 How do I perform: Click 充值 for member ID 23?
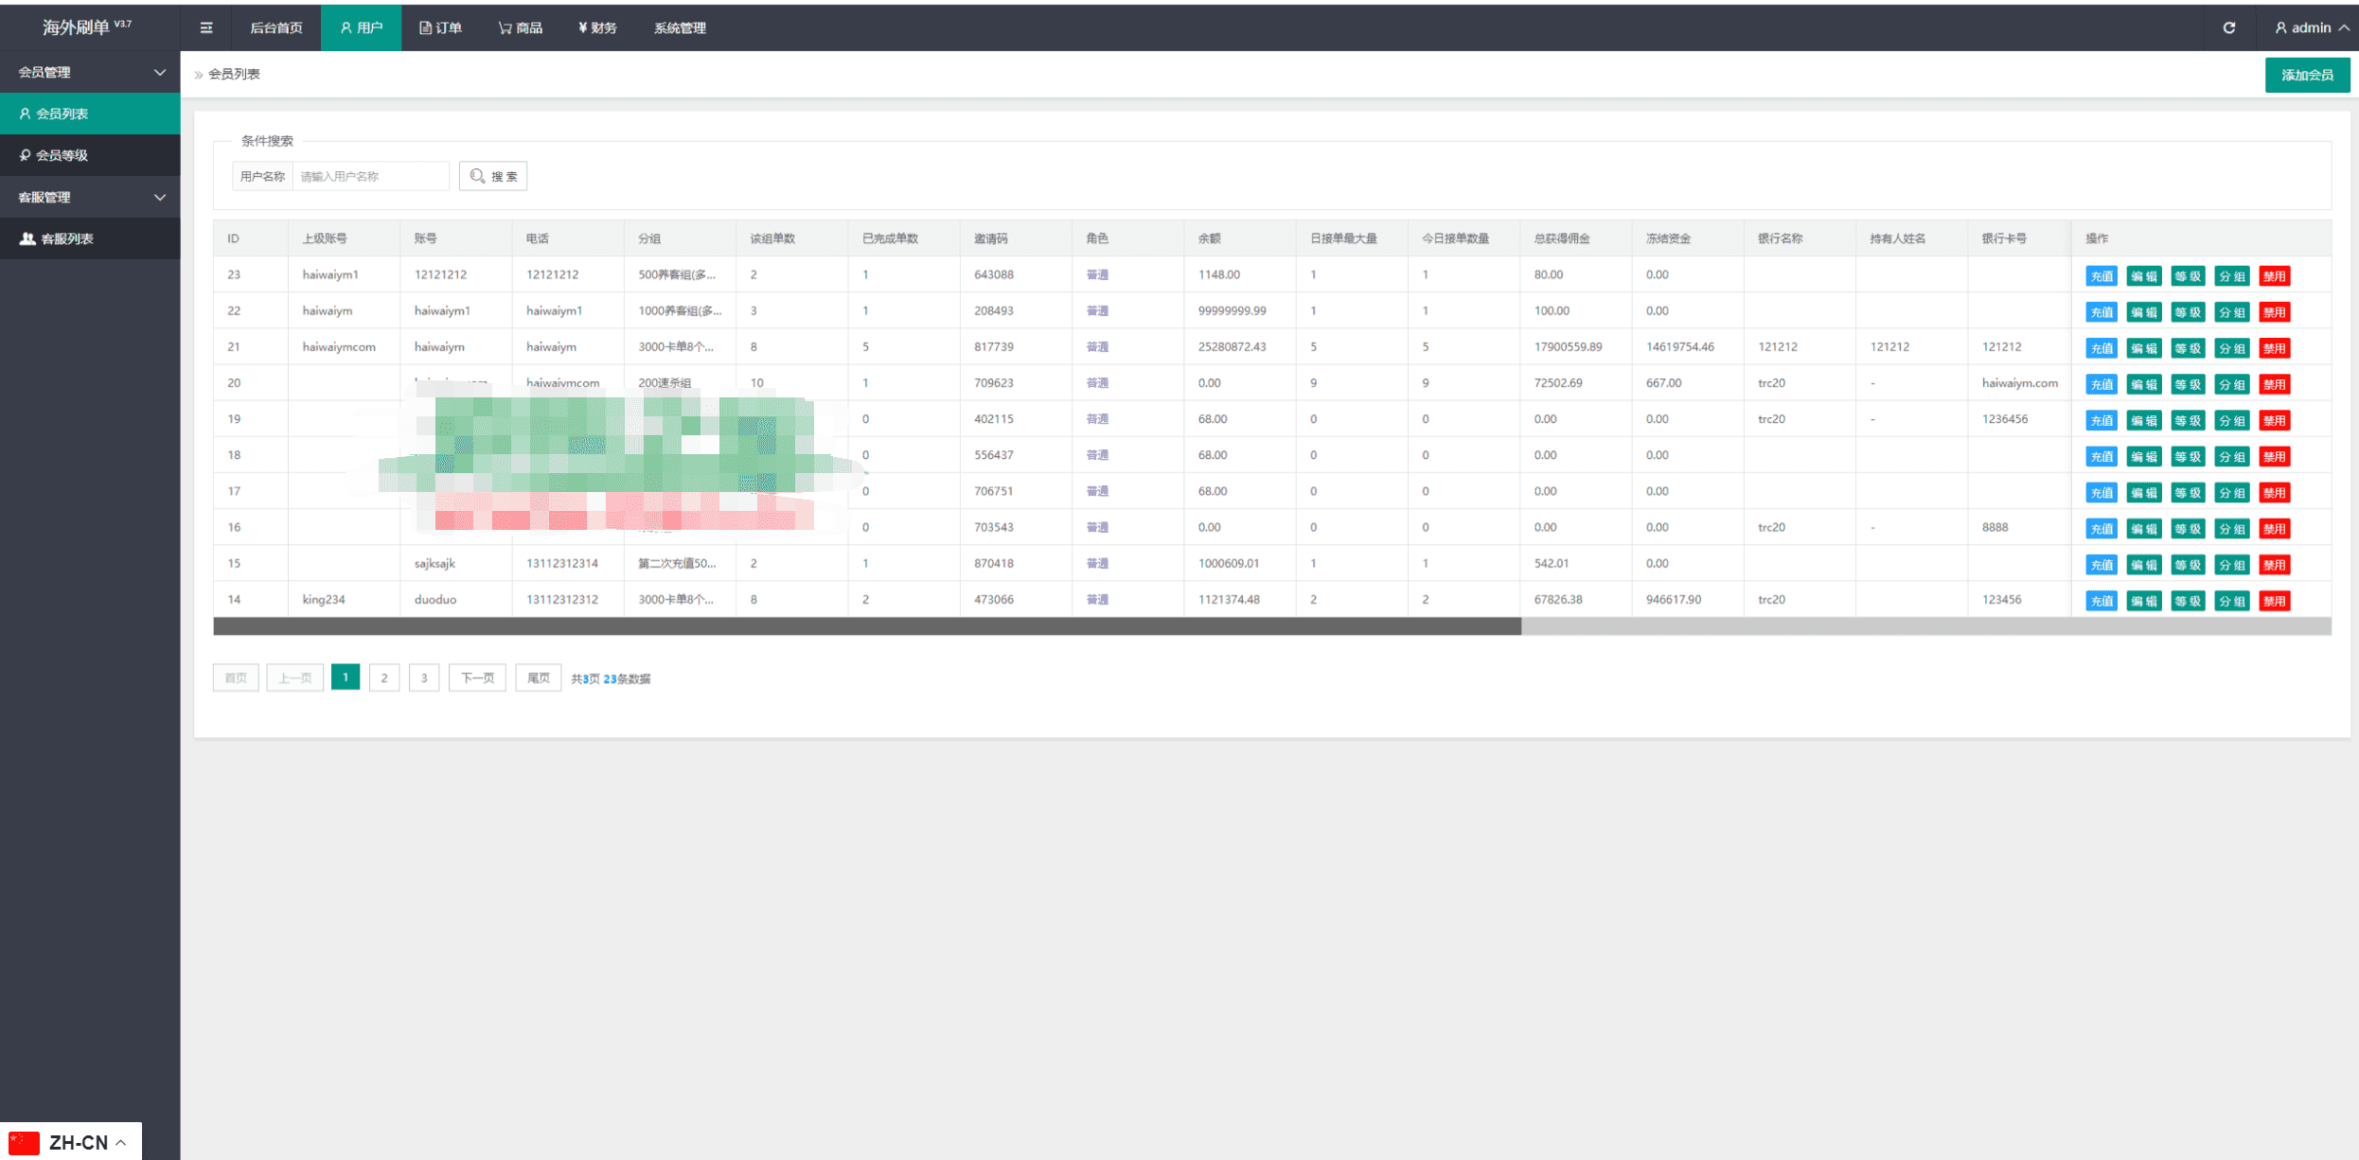coord(2101,276)
